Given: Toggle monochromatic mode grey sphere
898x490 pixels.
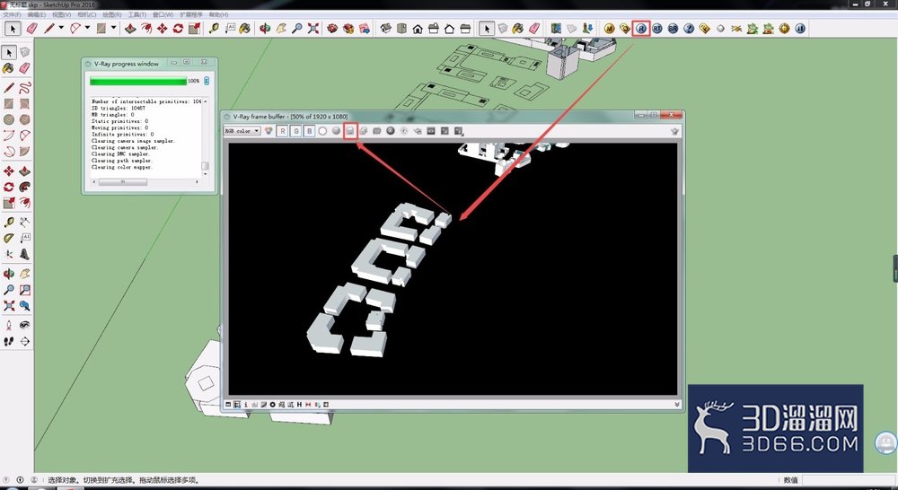Looking at the screenshot, I should point(336,131).
